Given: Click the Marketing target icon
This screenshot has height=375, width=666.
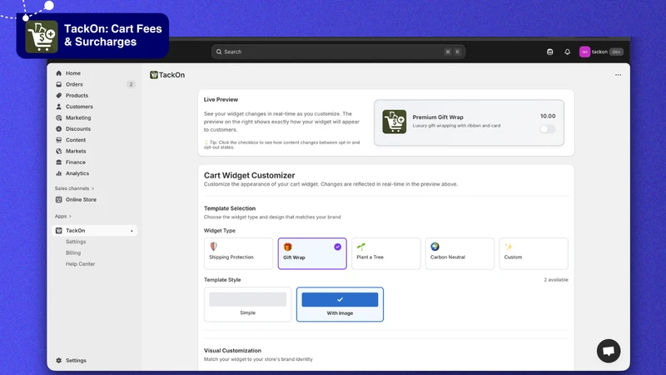Looking at the screenshot, I should (x=58, y=117).
